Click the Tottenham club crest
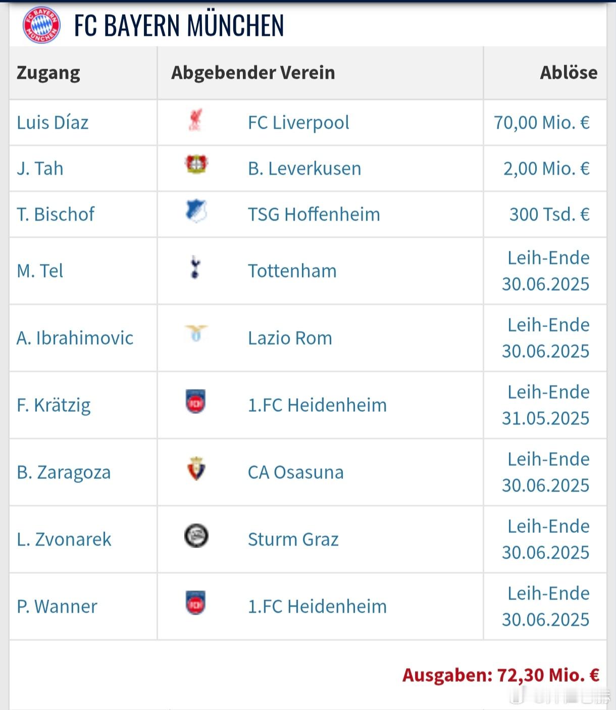 point(195,267)
